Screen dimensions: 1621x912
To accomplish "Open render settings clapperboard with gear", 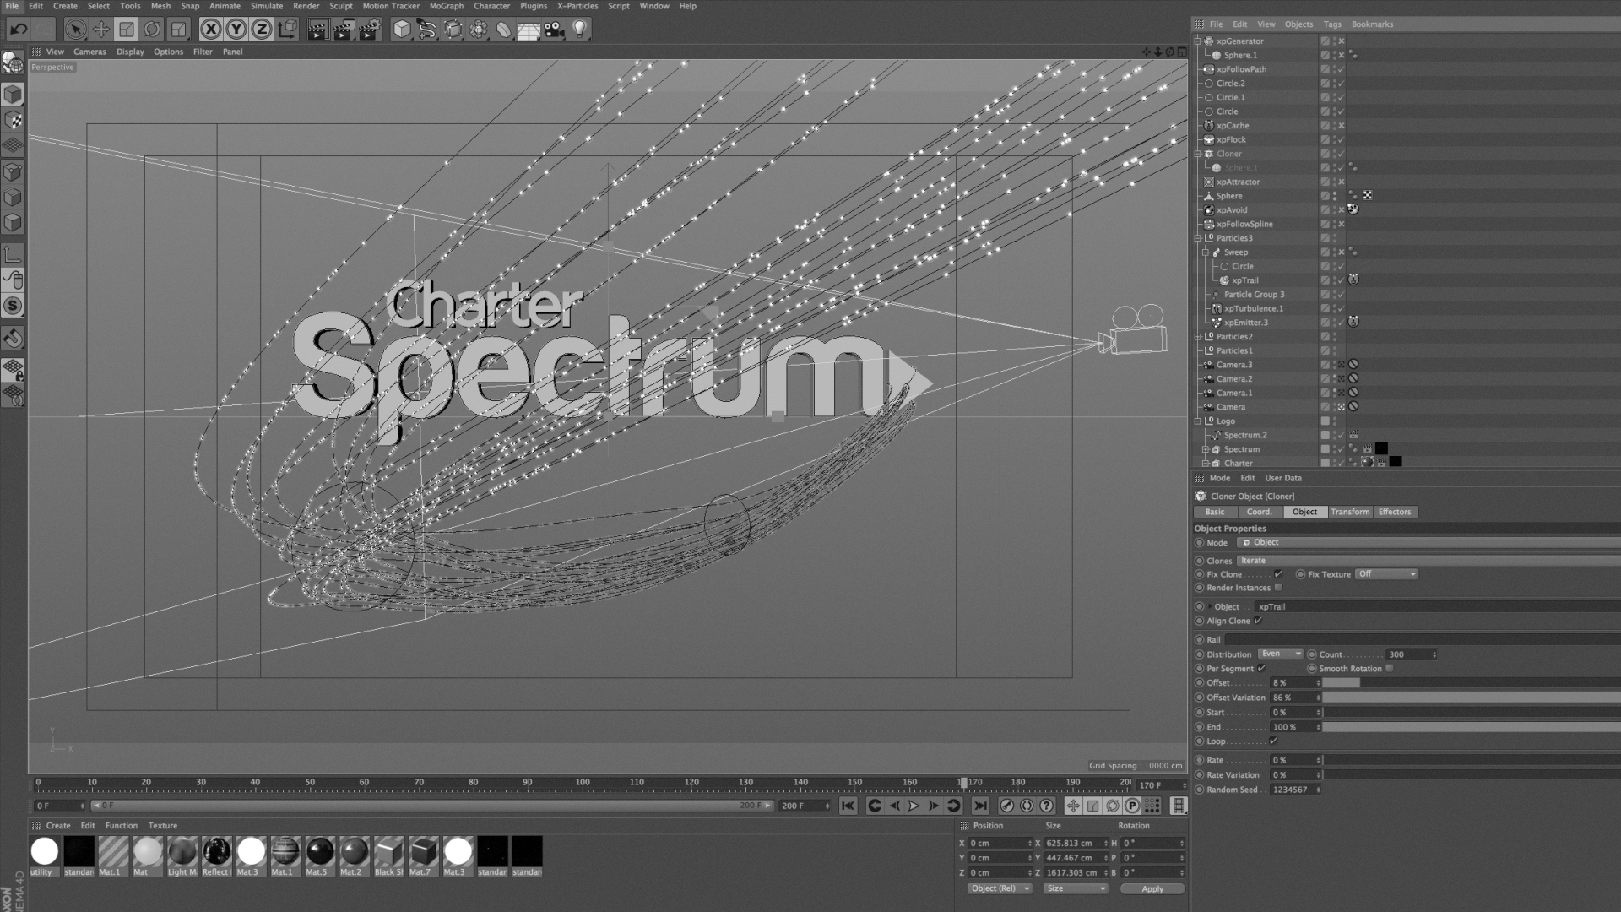I will (369, 30).
